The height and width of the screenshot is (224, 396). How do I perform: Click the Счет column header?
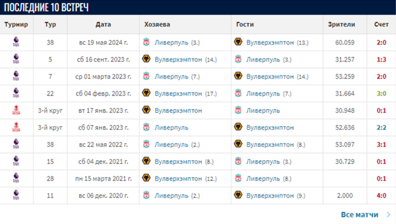point(381,24)
